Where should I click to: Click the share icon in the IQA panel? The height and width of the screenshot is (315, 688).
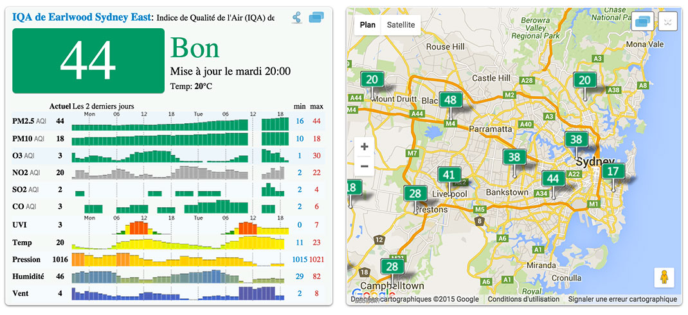[296, 18]
